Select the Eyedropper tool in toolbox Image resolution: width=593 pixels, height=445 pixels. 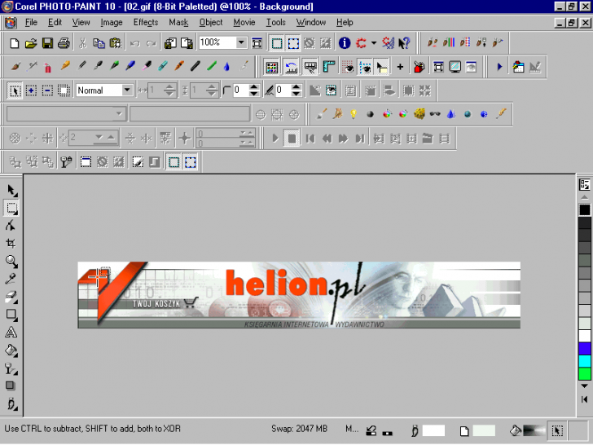coord(11,279)
